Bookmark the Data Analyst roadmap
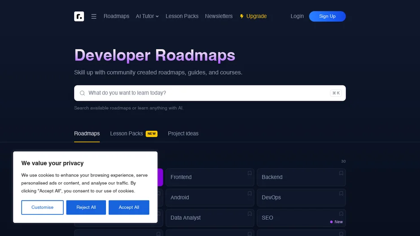This screenshot has height=236, width=420. coord(249,214)
